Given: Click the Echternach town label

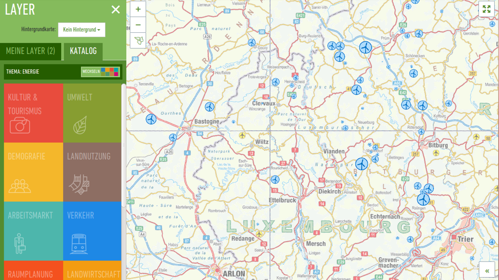Looking at the screenshot, I should tap(385, 217).
